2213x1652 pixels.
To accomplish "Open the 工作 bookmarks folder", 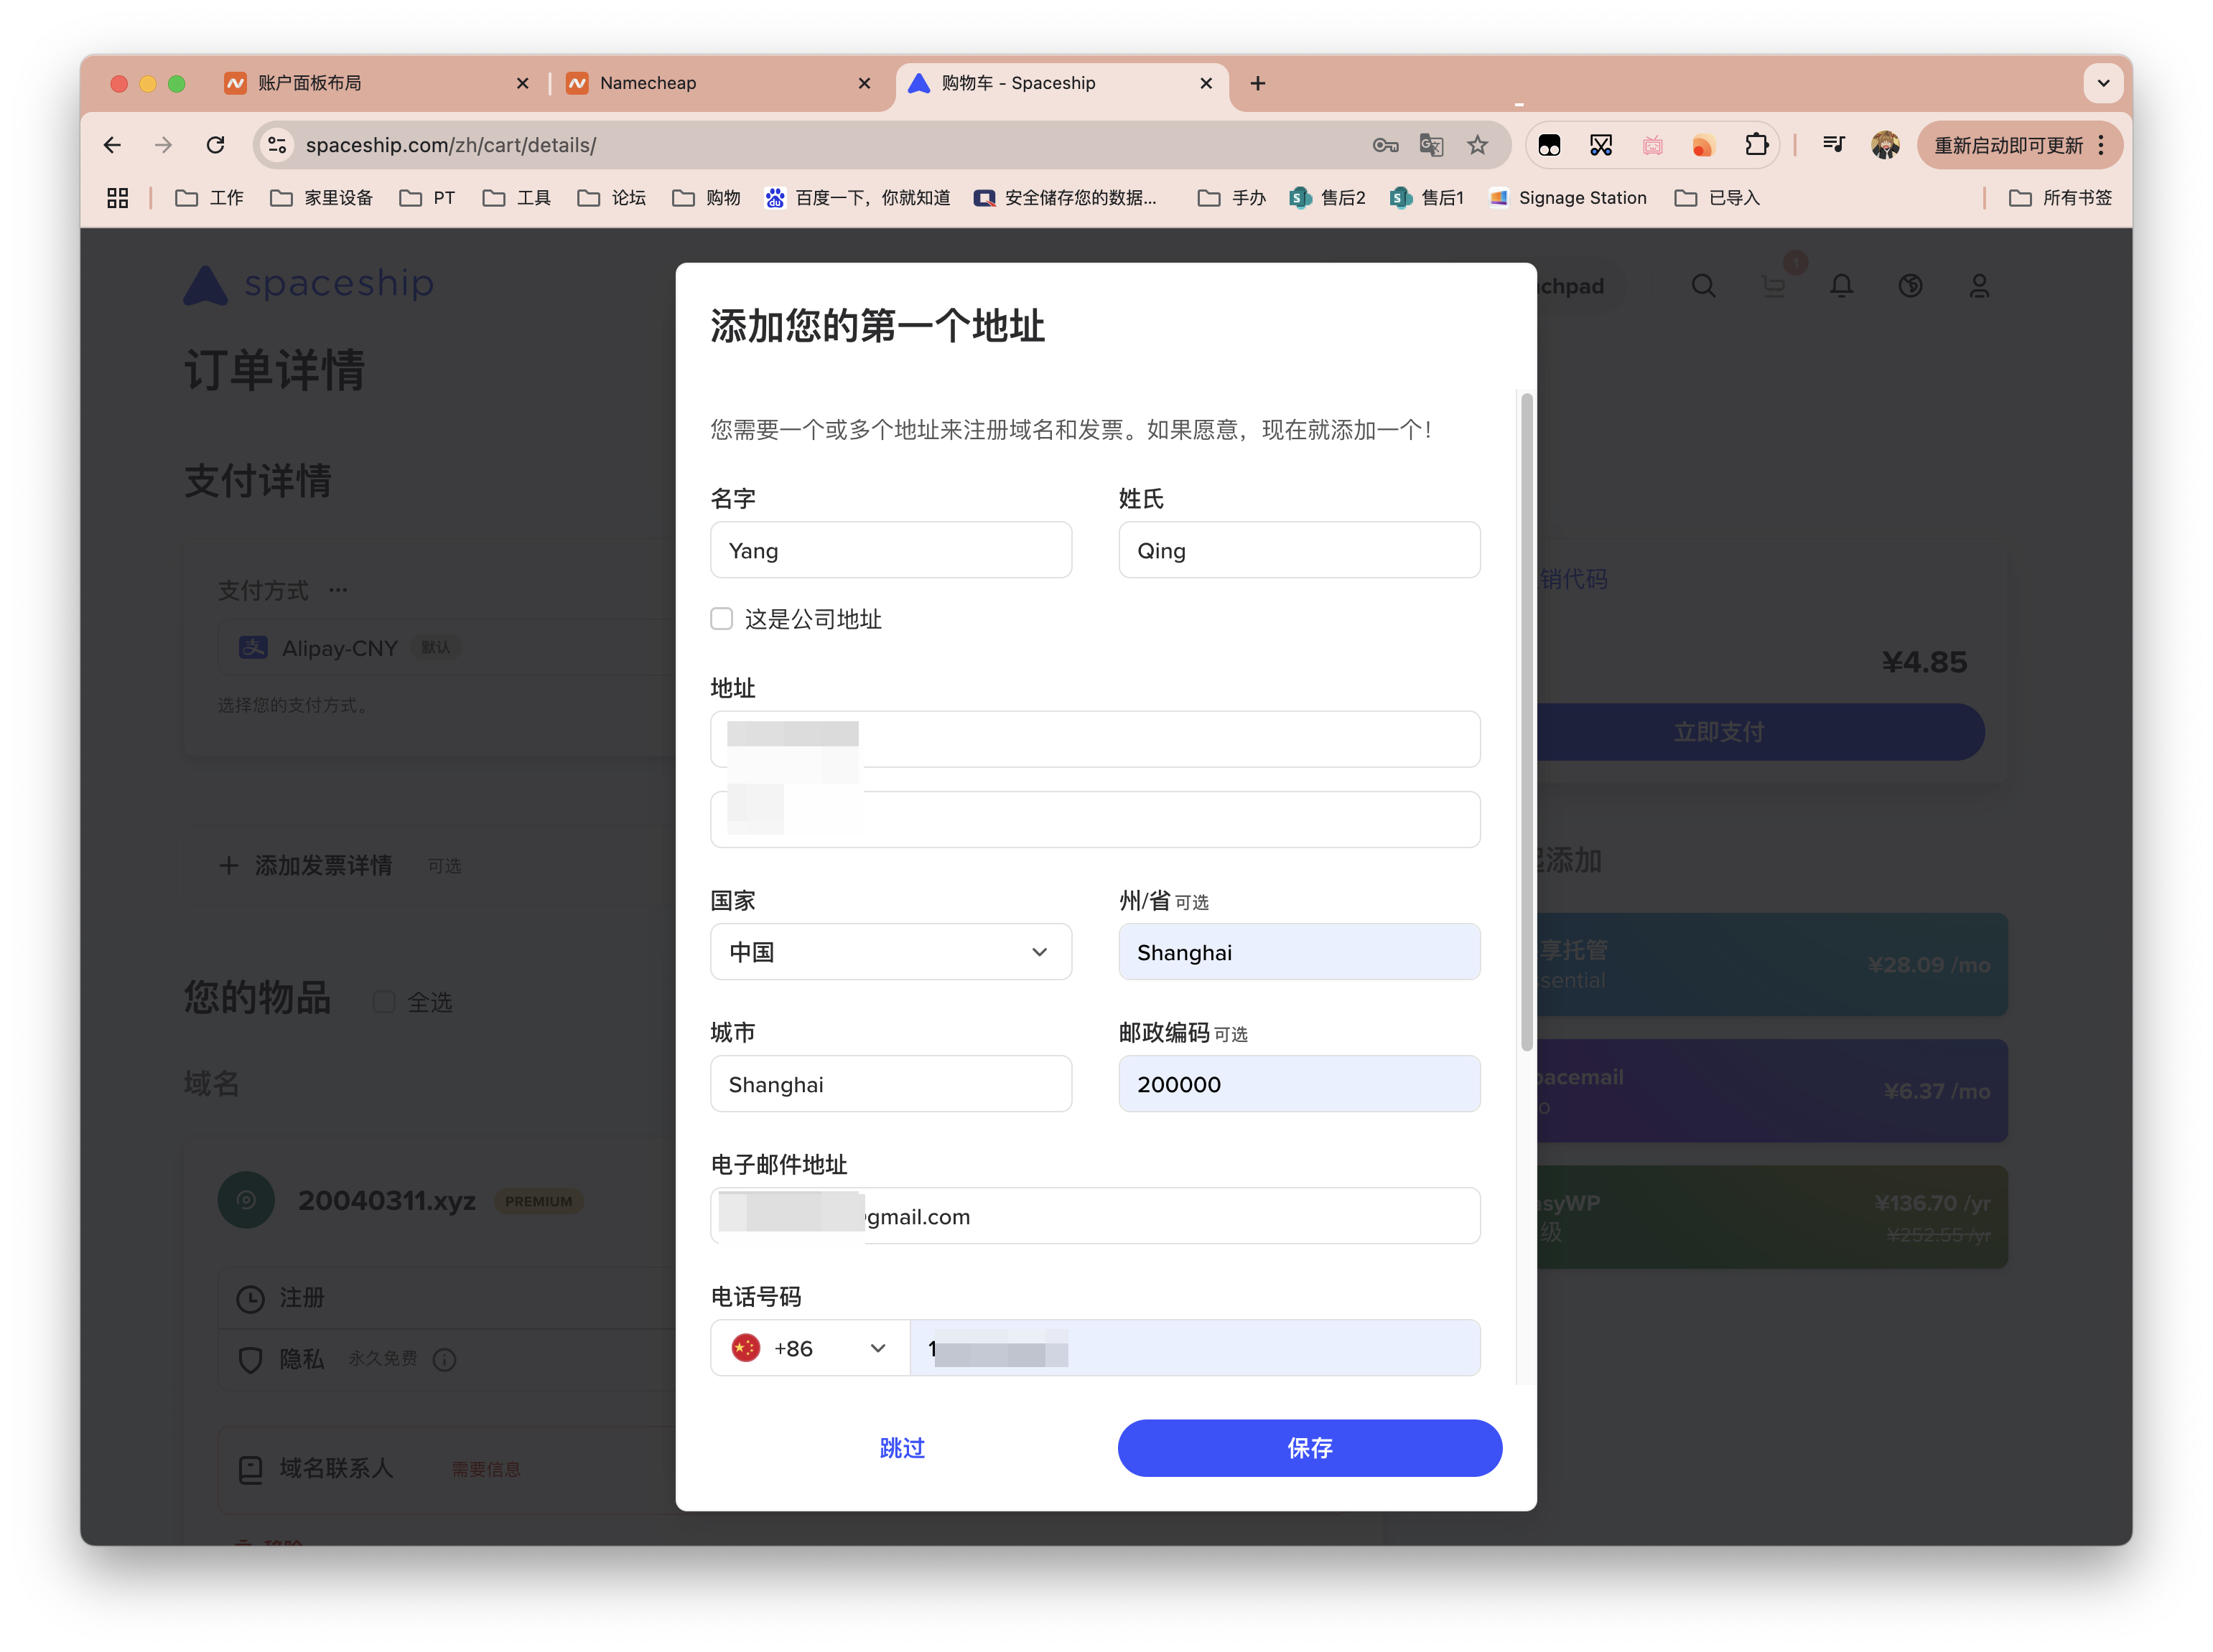I will pyautogui.click(x=209, y=198).
